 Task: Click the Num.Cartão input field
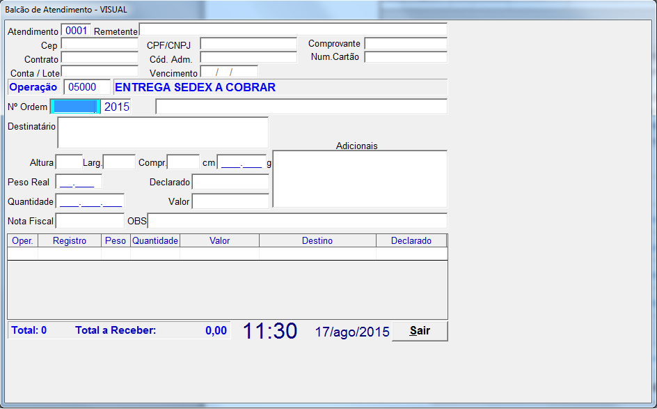click(x=406, y=57)
